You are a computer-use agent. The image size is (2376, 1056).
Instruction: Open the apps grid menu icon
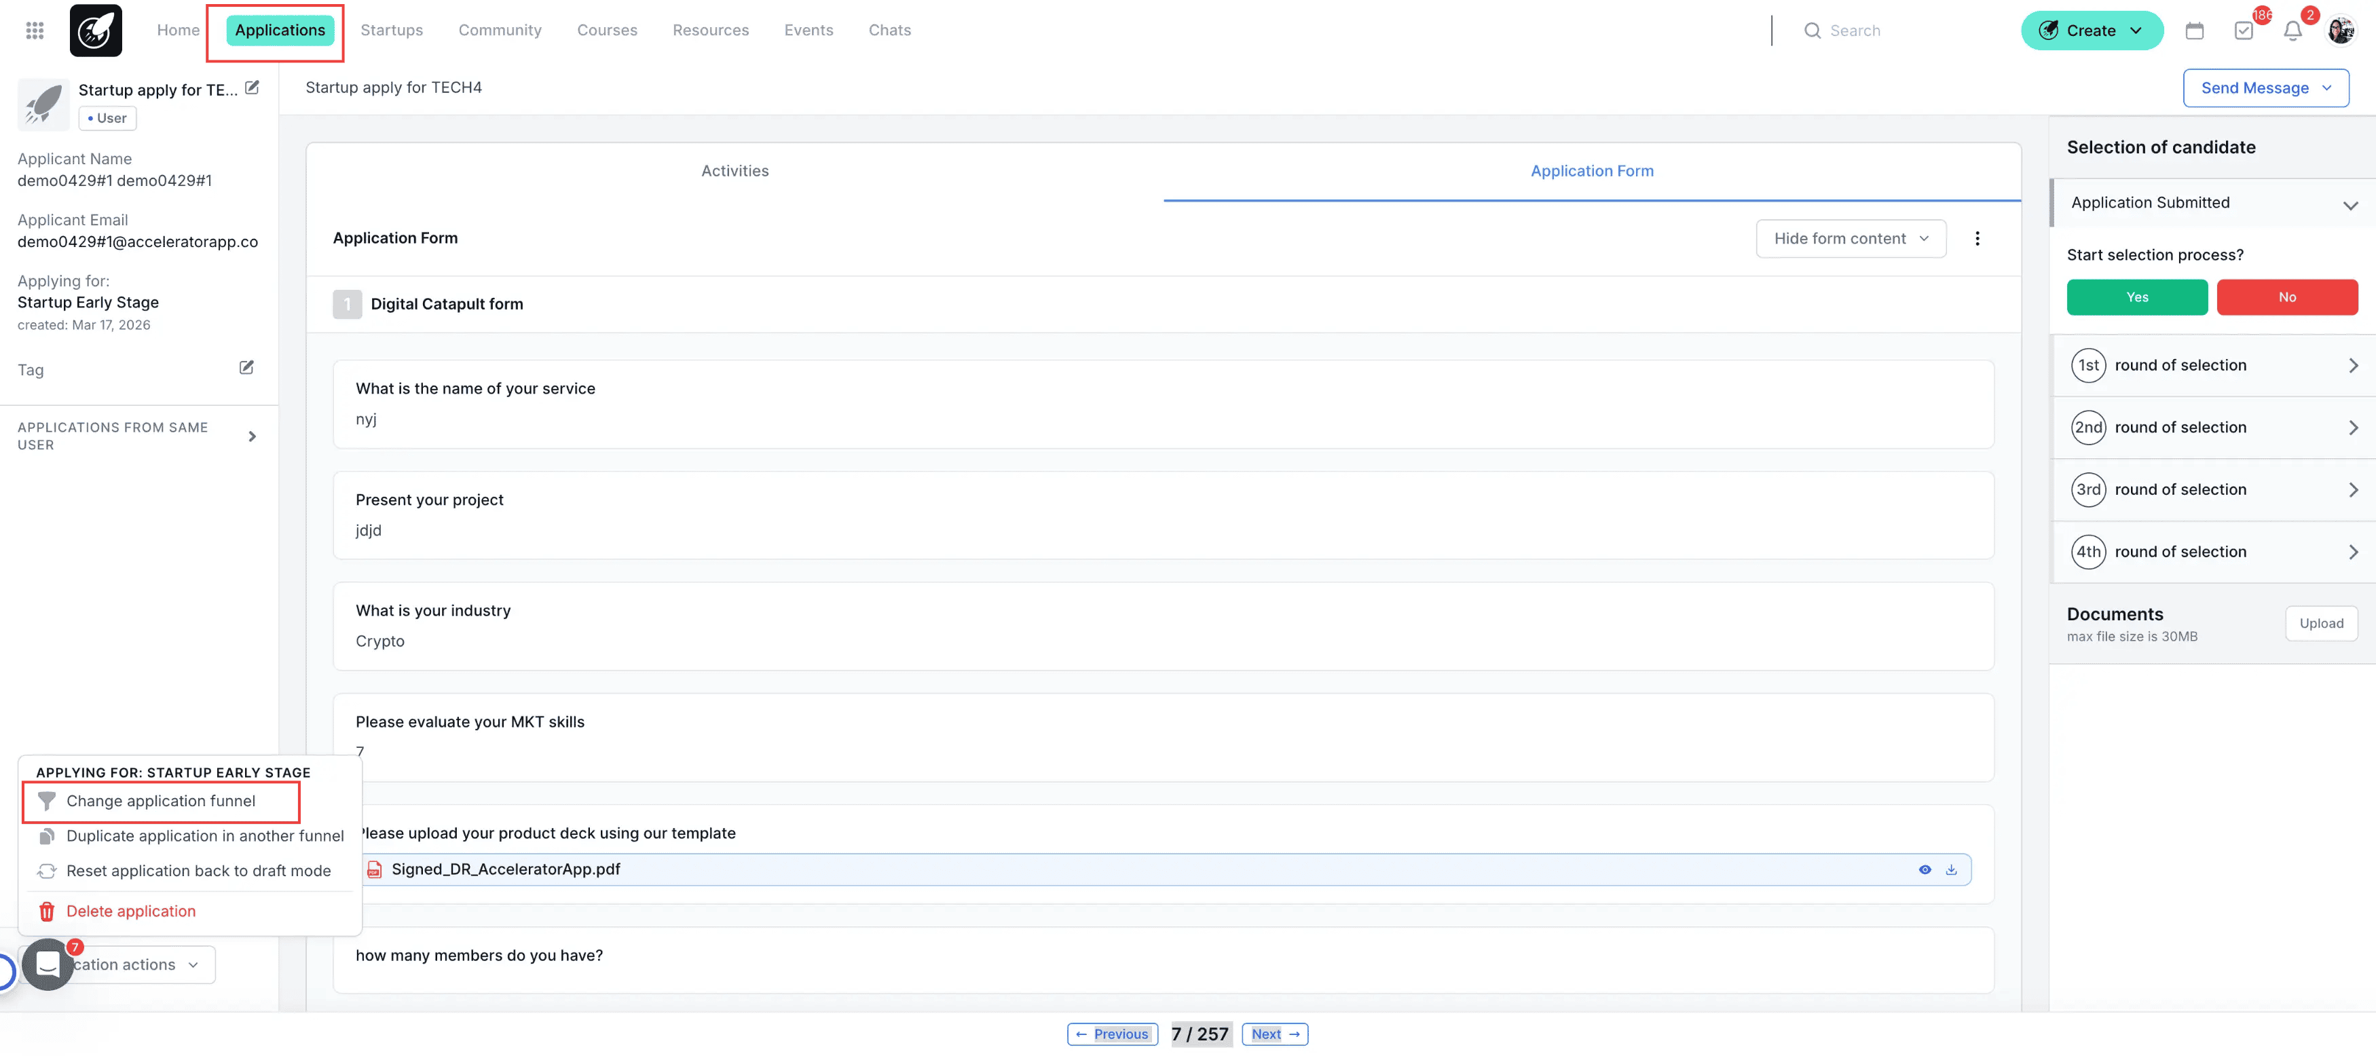click(x=35, y=31)
